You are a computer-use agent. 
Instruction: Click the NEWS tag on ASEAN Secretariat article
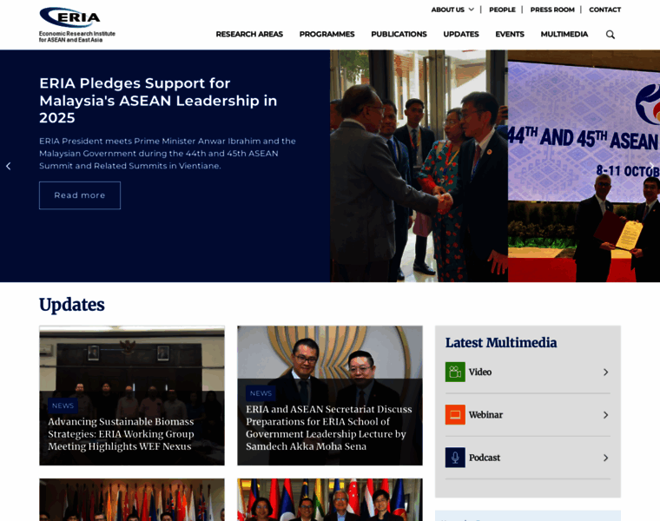(x=261, y=393)
